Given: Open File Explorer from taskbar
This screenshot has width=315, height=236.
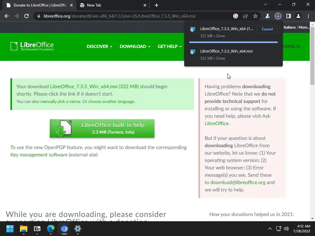Looking at the screenshot, I should coord(23,229).
